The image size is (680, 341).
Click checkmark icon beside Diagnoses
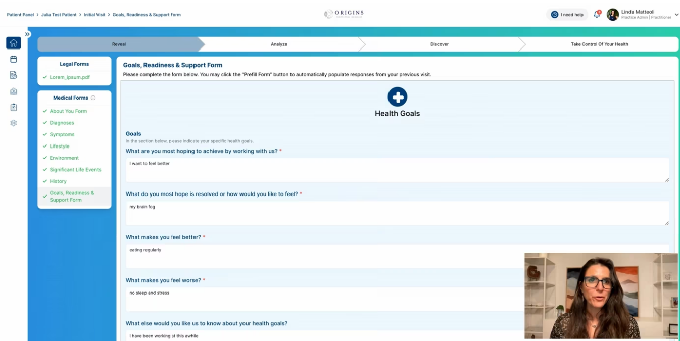[45, 123]
